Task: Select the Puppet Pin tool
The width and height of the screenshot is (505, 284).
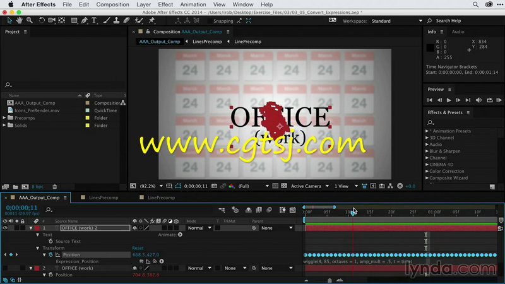Action: (x=151, y=21)
